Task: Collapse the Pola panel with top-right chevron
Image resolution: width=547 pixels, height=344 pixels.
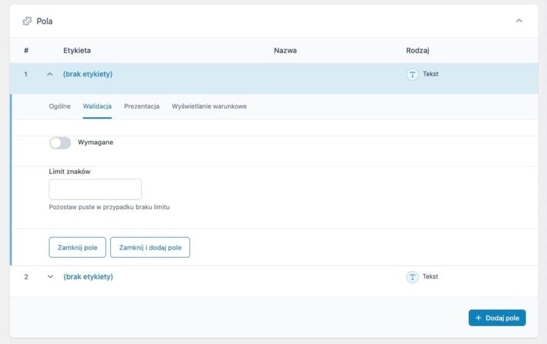Action: [519, 21]
